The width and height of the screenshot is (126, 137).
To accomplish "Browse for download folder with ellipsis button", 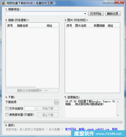I will [x=56, y=102].
